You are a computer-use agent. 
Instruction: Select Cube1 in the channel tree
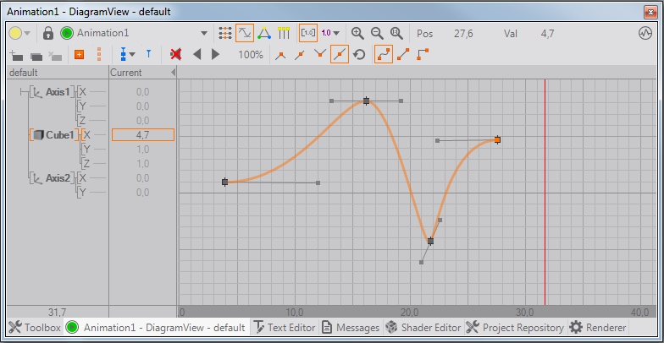pos(60,134)
